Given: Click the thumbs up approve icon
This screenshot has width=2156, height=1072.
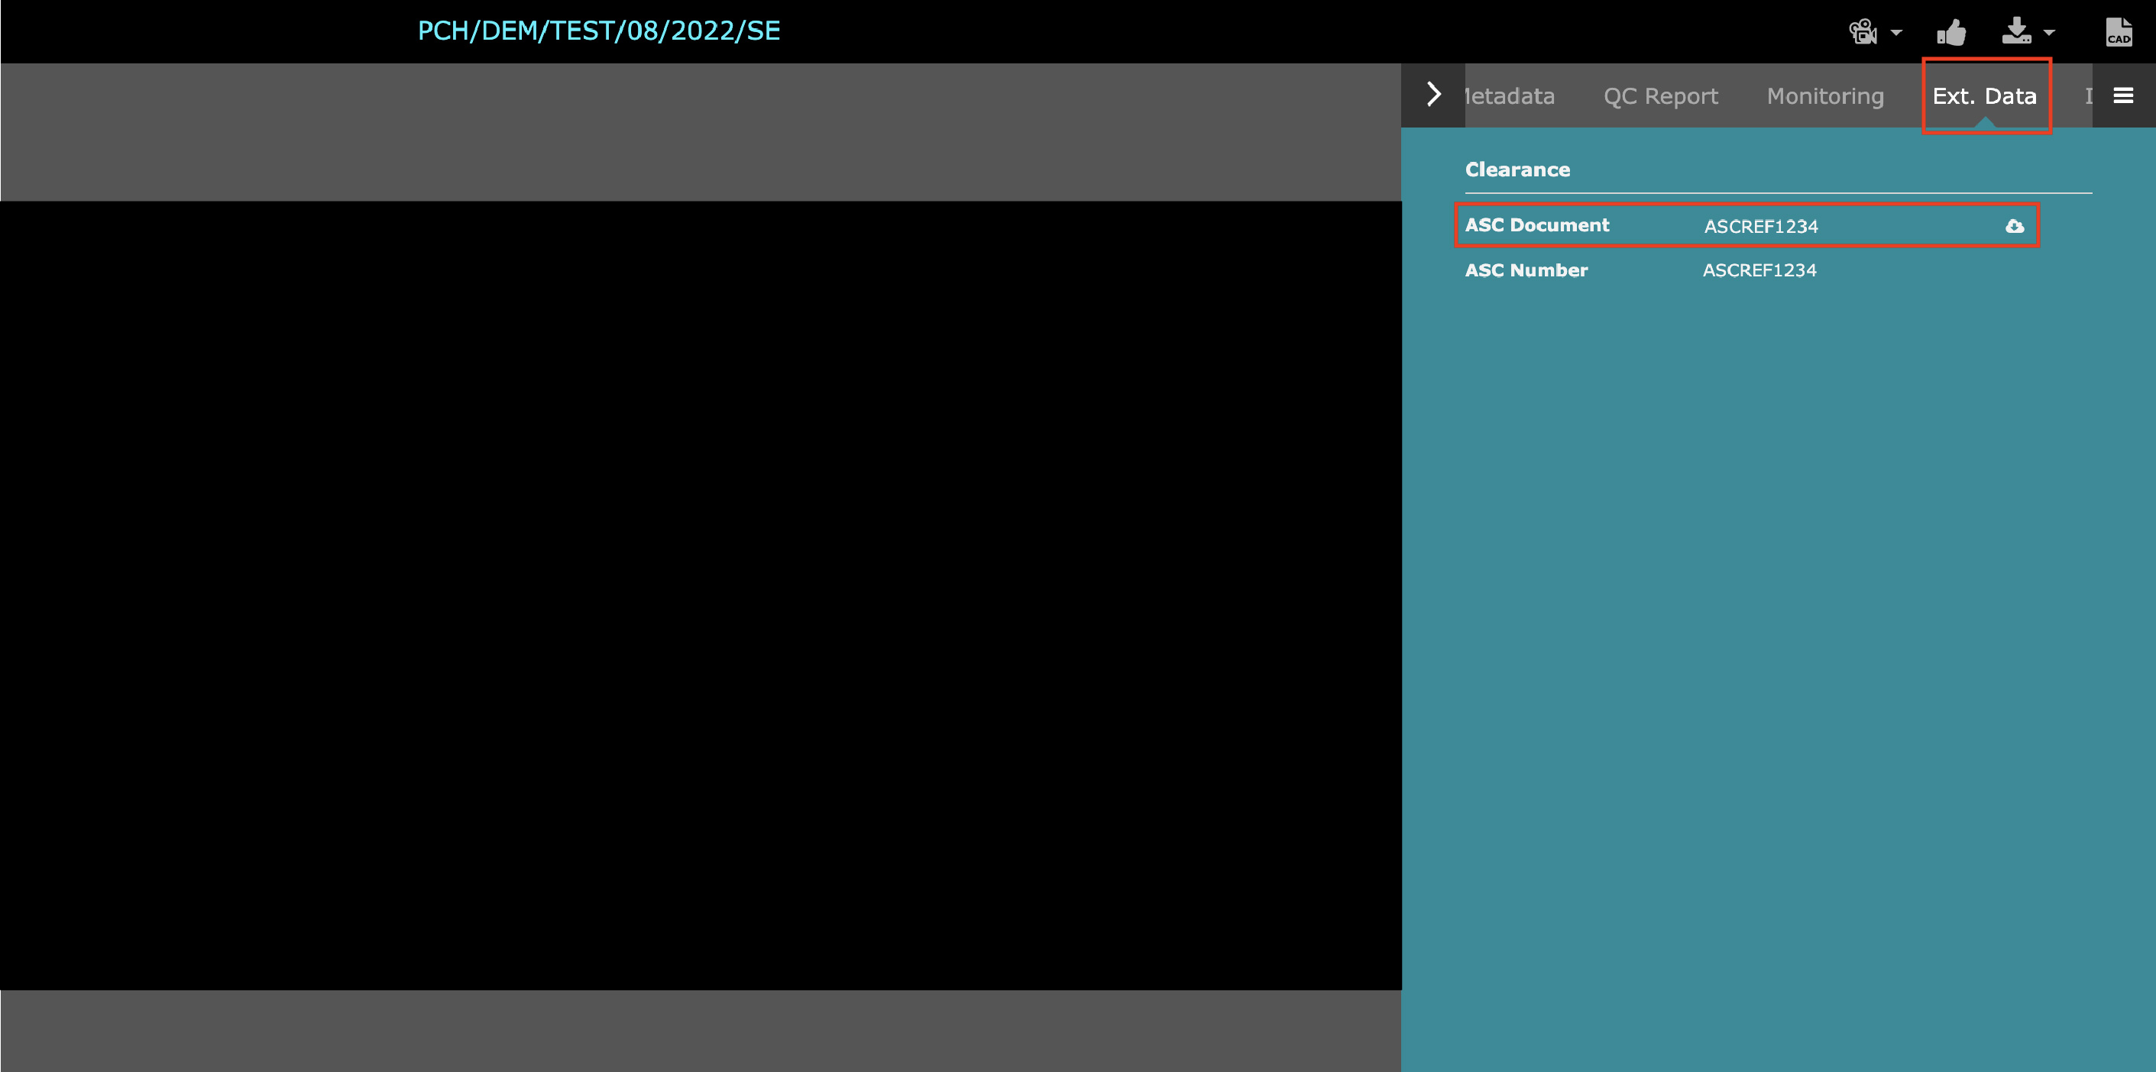Looking at the screenshot, I should pos(1951,33).
